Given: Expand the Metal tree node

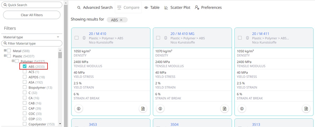Looking at the screenshot, I should [x=5, y=51].
